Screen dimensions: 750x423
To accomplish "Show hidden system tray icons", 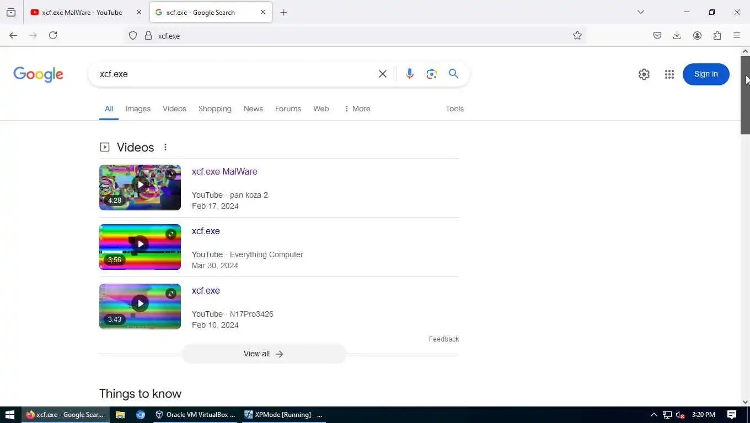I will click(x=654, y=415).
